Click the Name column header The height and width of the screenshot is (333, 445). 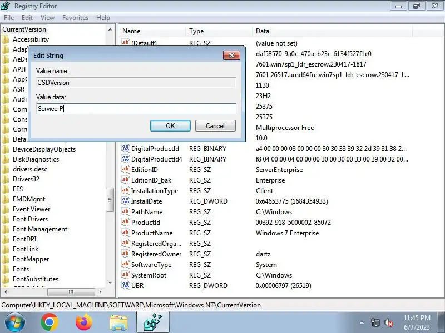click(x=152, y=31)
